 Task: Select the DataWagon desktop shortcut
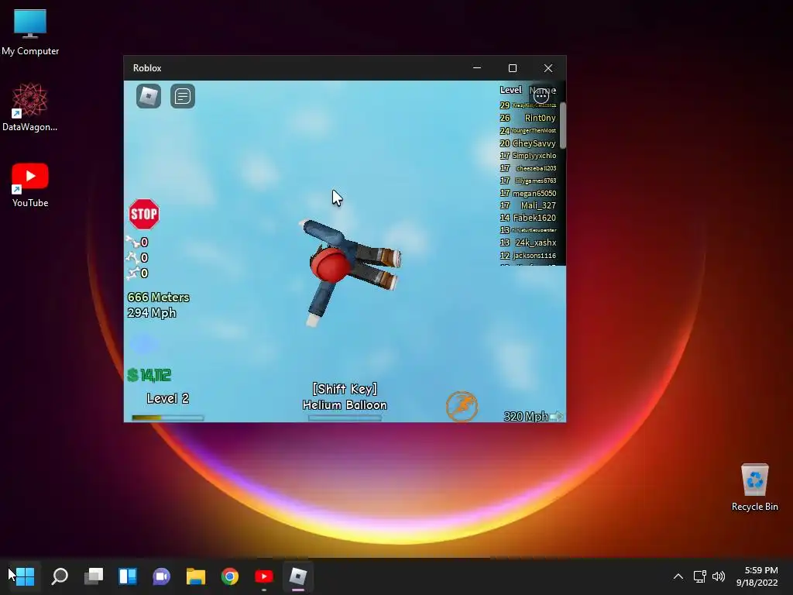(x=30, y=108)
